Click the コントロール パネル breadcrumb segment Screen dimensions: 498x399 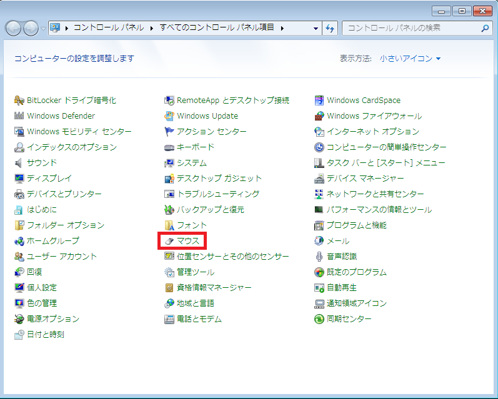109,27
